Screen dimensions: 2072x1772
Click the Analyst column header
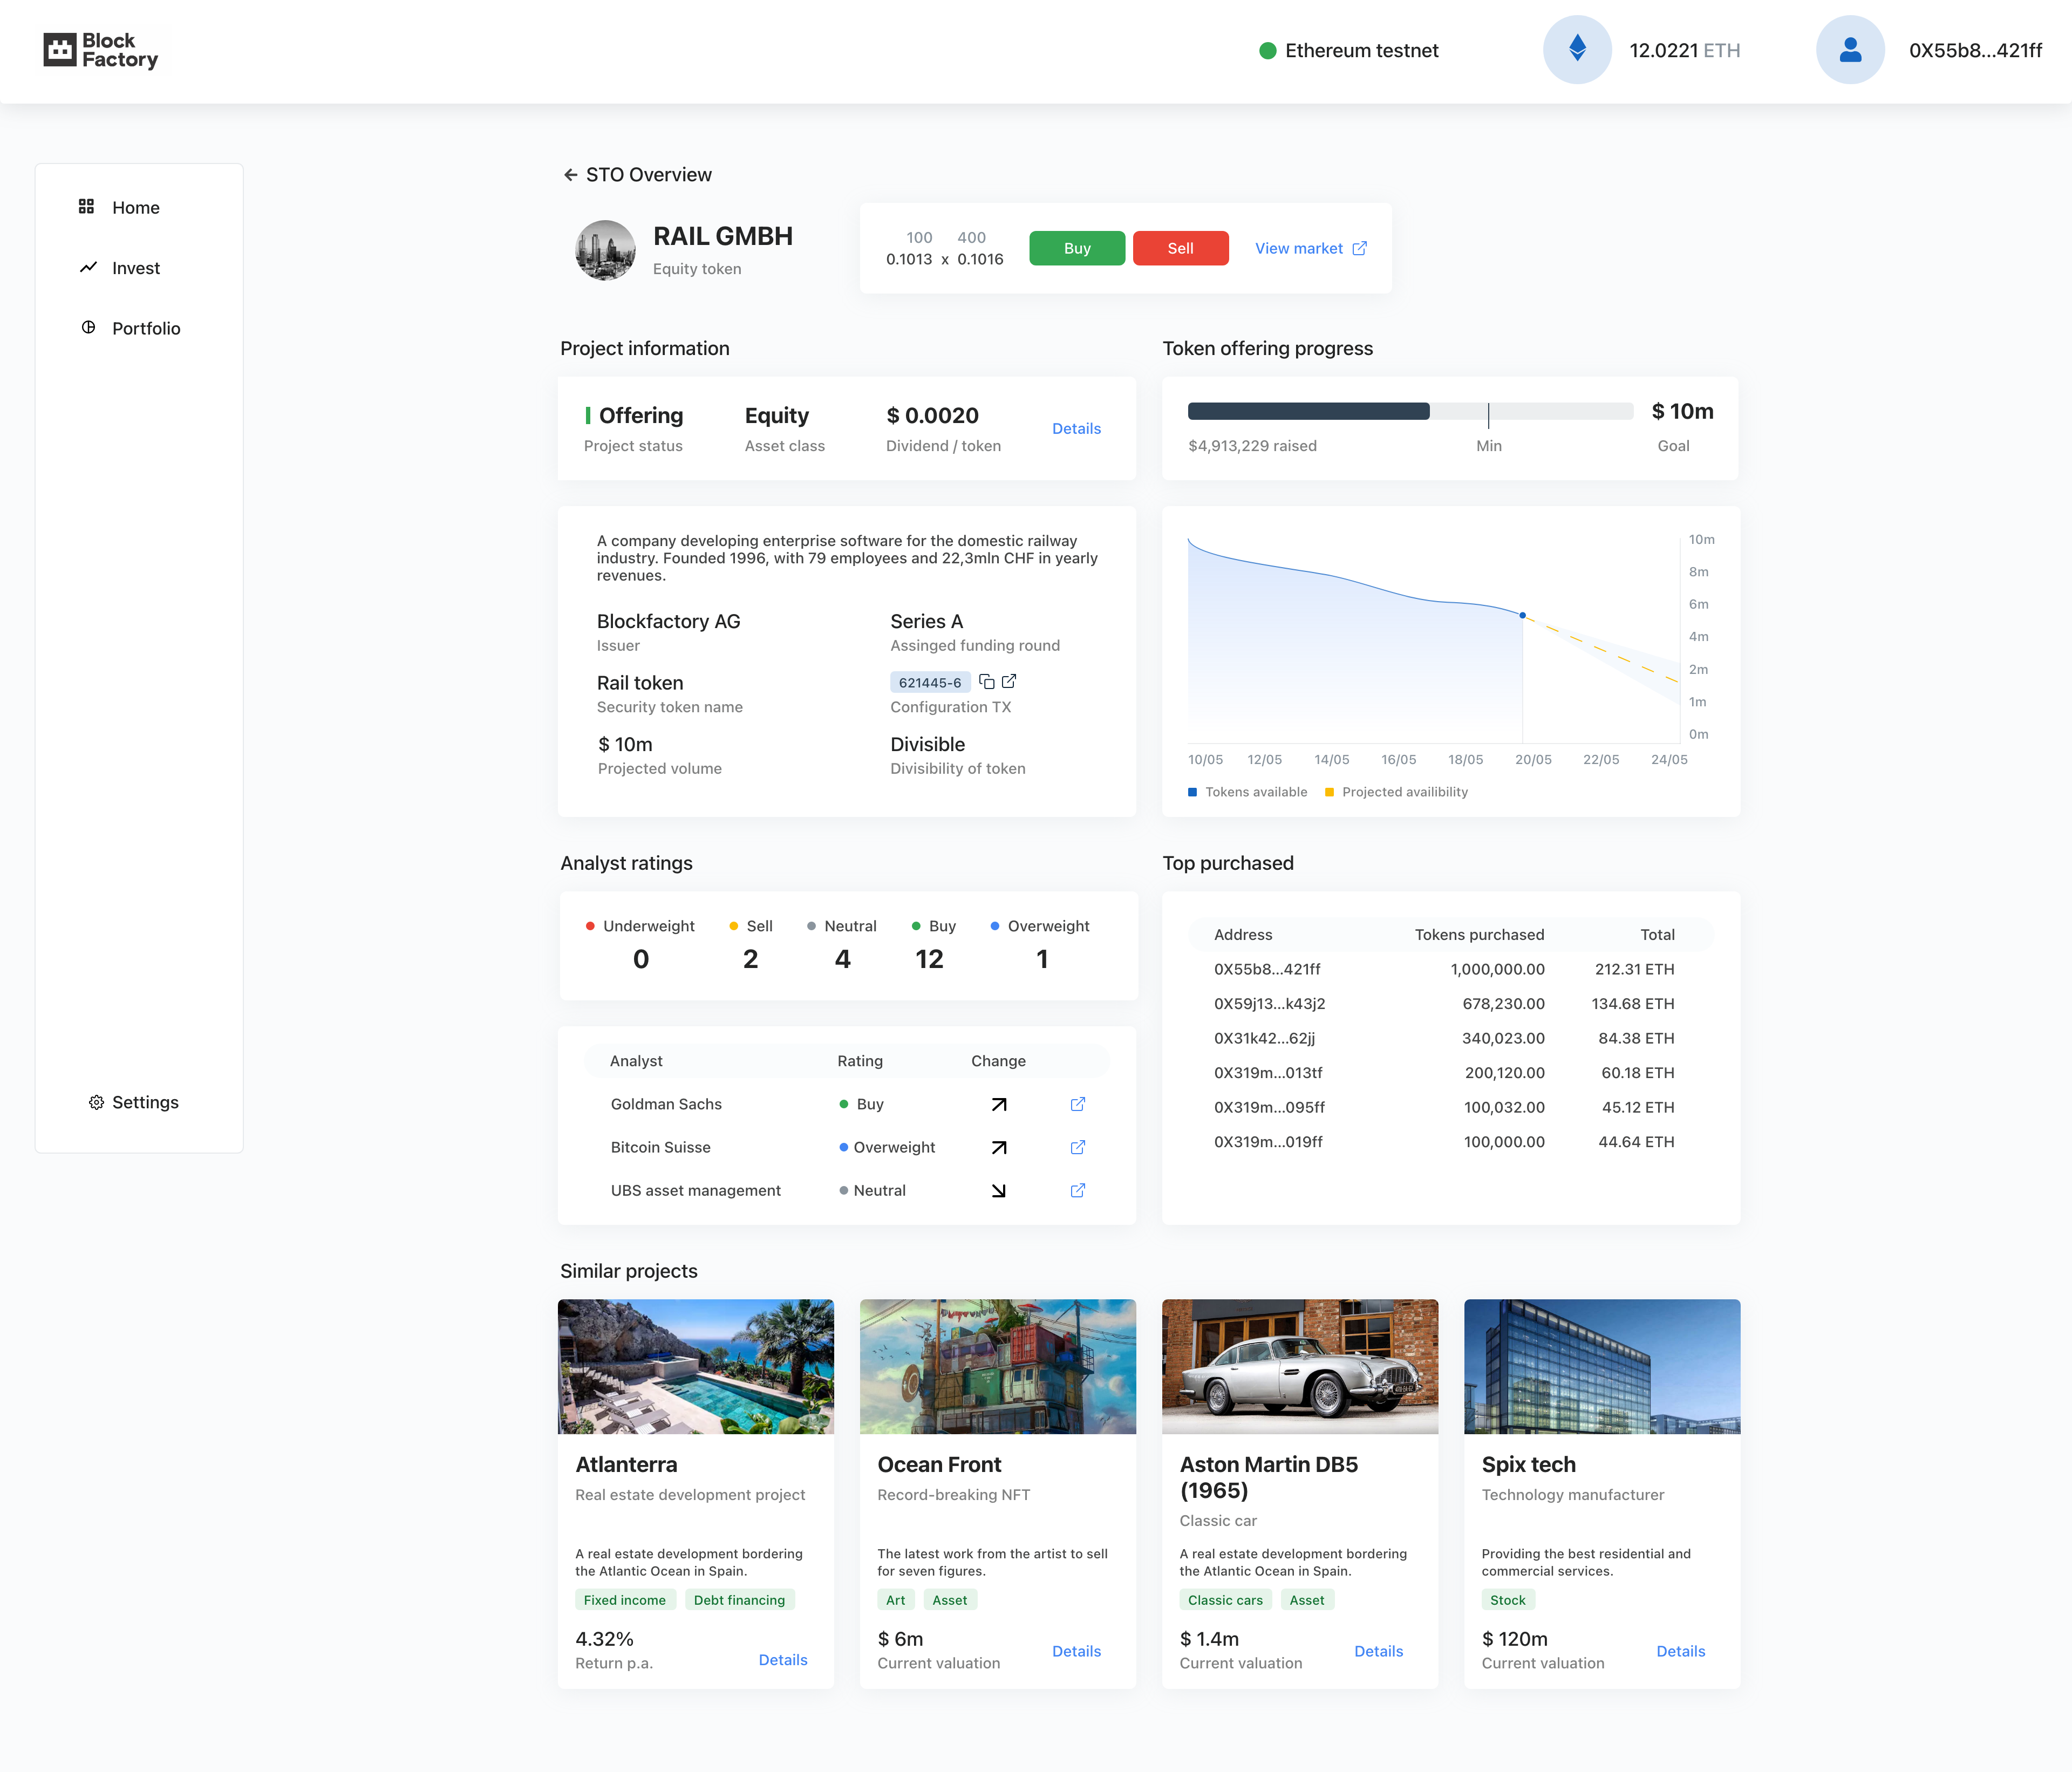point(636,1061)
